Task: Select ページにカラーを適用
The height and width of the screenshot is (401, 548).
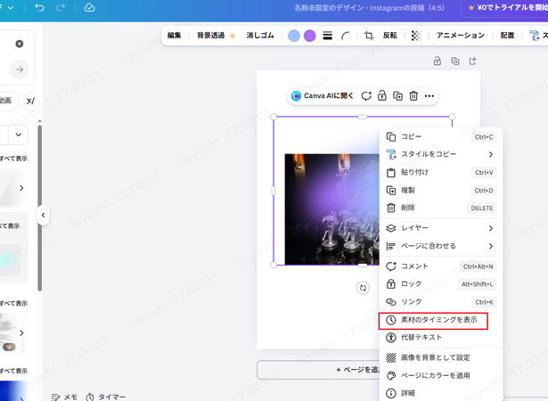Action: [x=441, y=375]
